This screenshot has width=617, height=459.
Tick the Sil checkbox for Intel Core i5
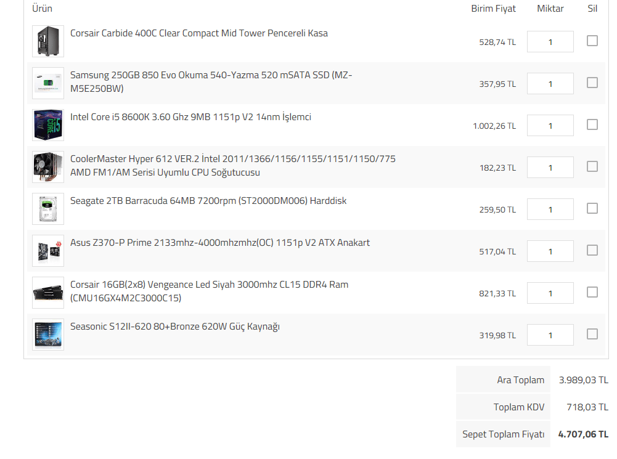coord(592,124)
